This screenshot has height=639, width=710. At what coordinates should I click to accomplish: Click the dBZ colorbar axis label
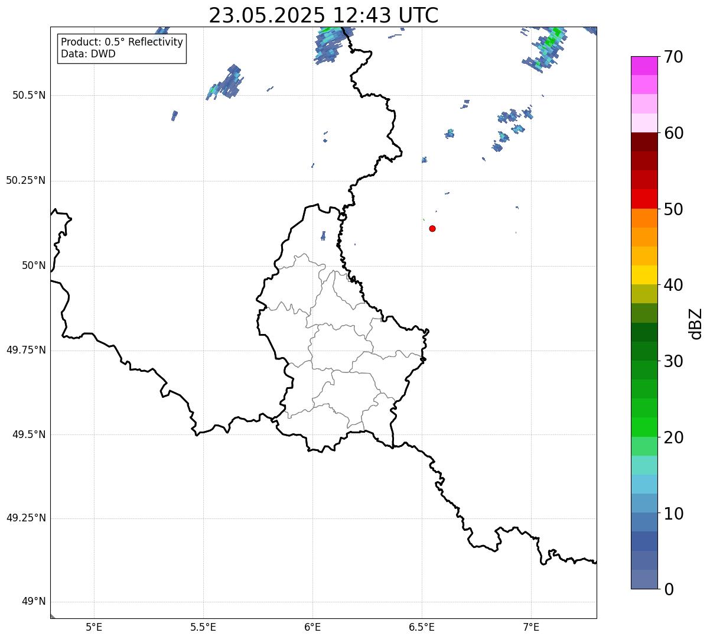coord(696,323)
